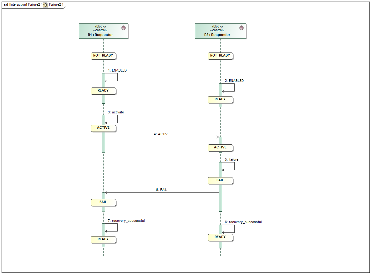Screen dimensions: 371x274
Task: Click the Failure2 diagram icon in frame header
Action: click(x=45, y=5)
